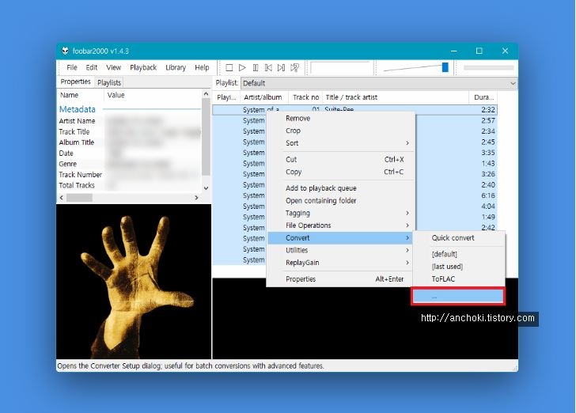The width and height of the screenshot is (576, 413).
Task: Click the properties panel scroll down arrow
Action: (206, 188)
